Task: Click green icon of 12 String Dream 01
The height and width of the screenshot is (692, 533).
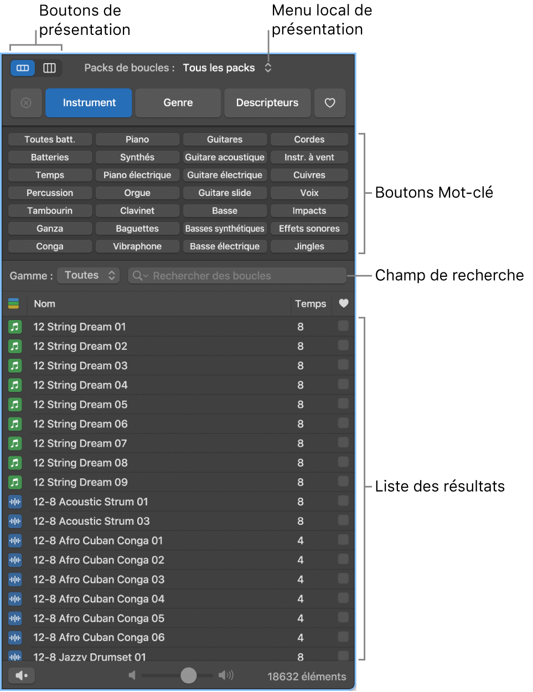Action: point(15,327)
